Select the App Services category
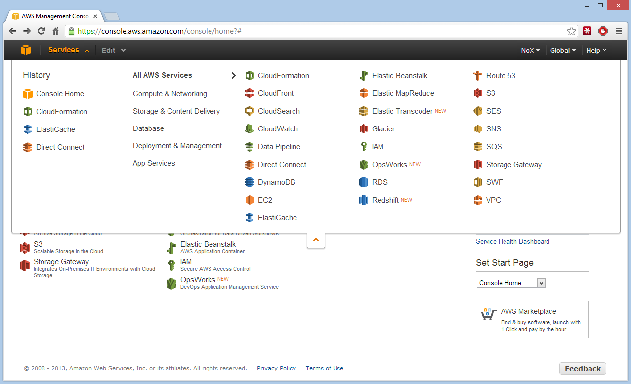 pyautogui.click(x=154, y=163)
